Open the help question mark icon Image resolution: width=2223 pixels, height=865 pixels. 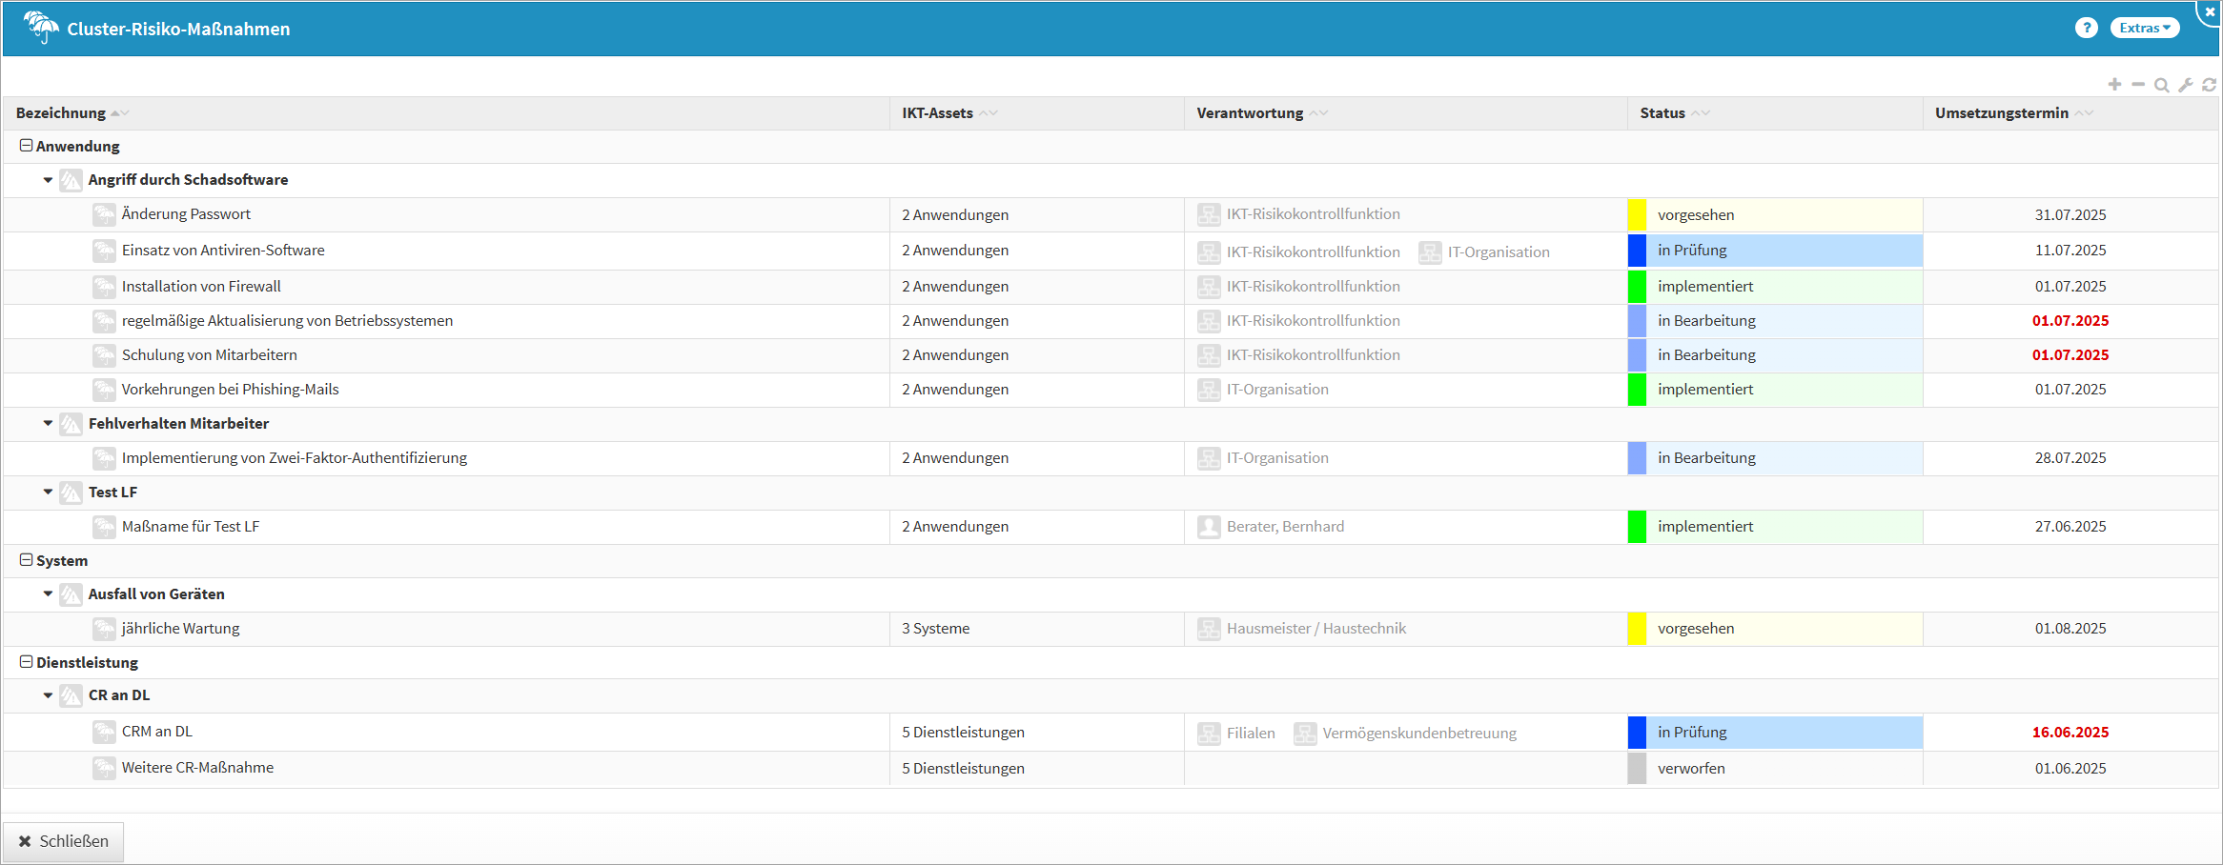[2087, 28]
